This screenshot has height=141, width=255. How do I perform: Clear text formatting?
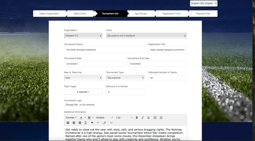point(85,123)
